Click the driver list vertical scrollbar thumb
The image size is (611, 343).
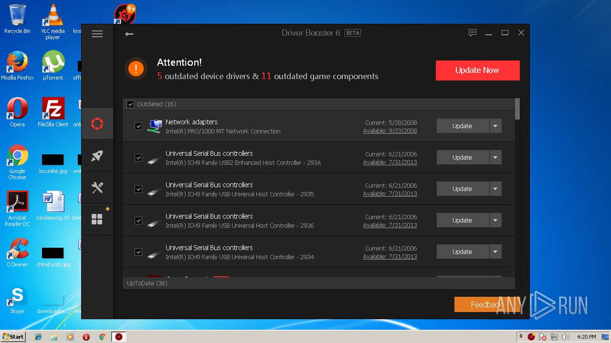[517, 109]
